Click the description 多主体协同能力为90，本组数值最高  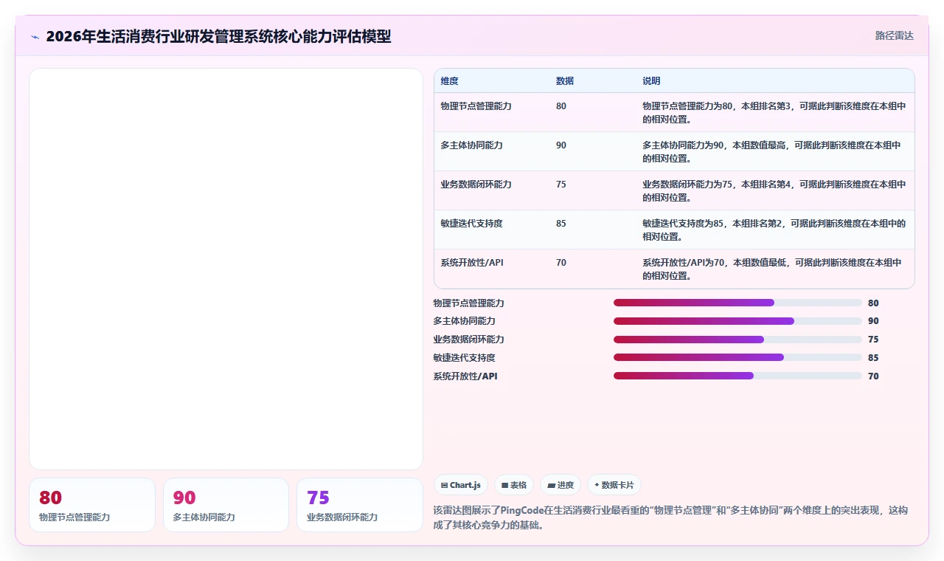(772, 152)
